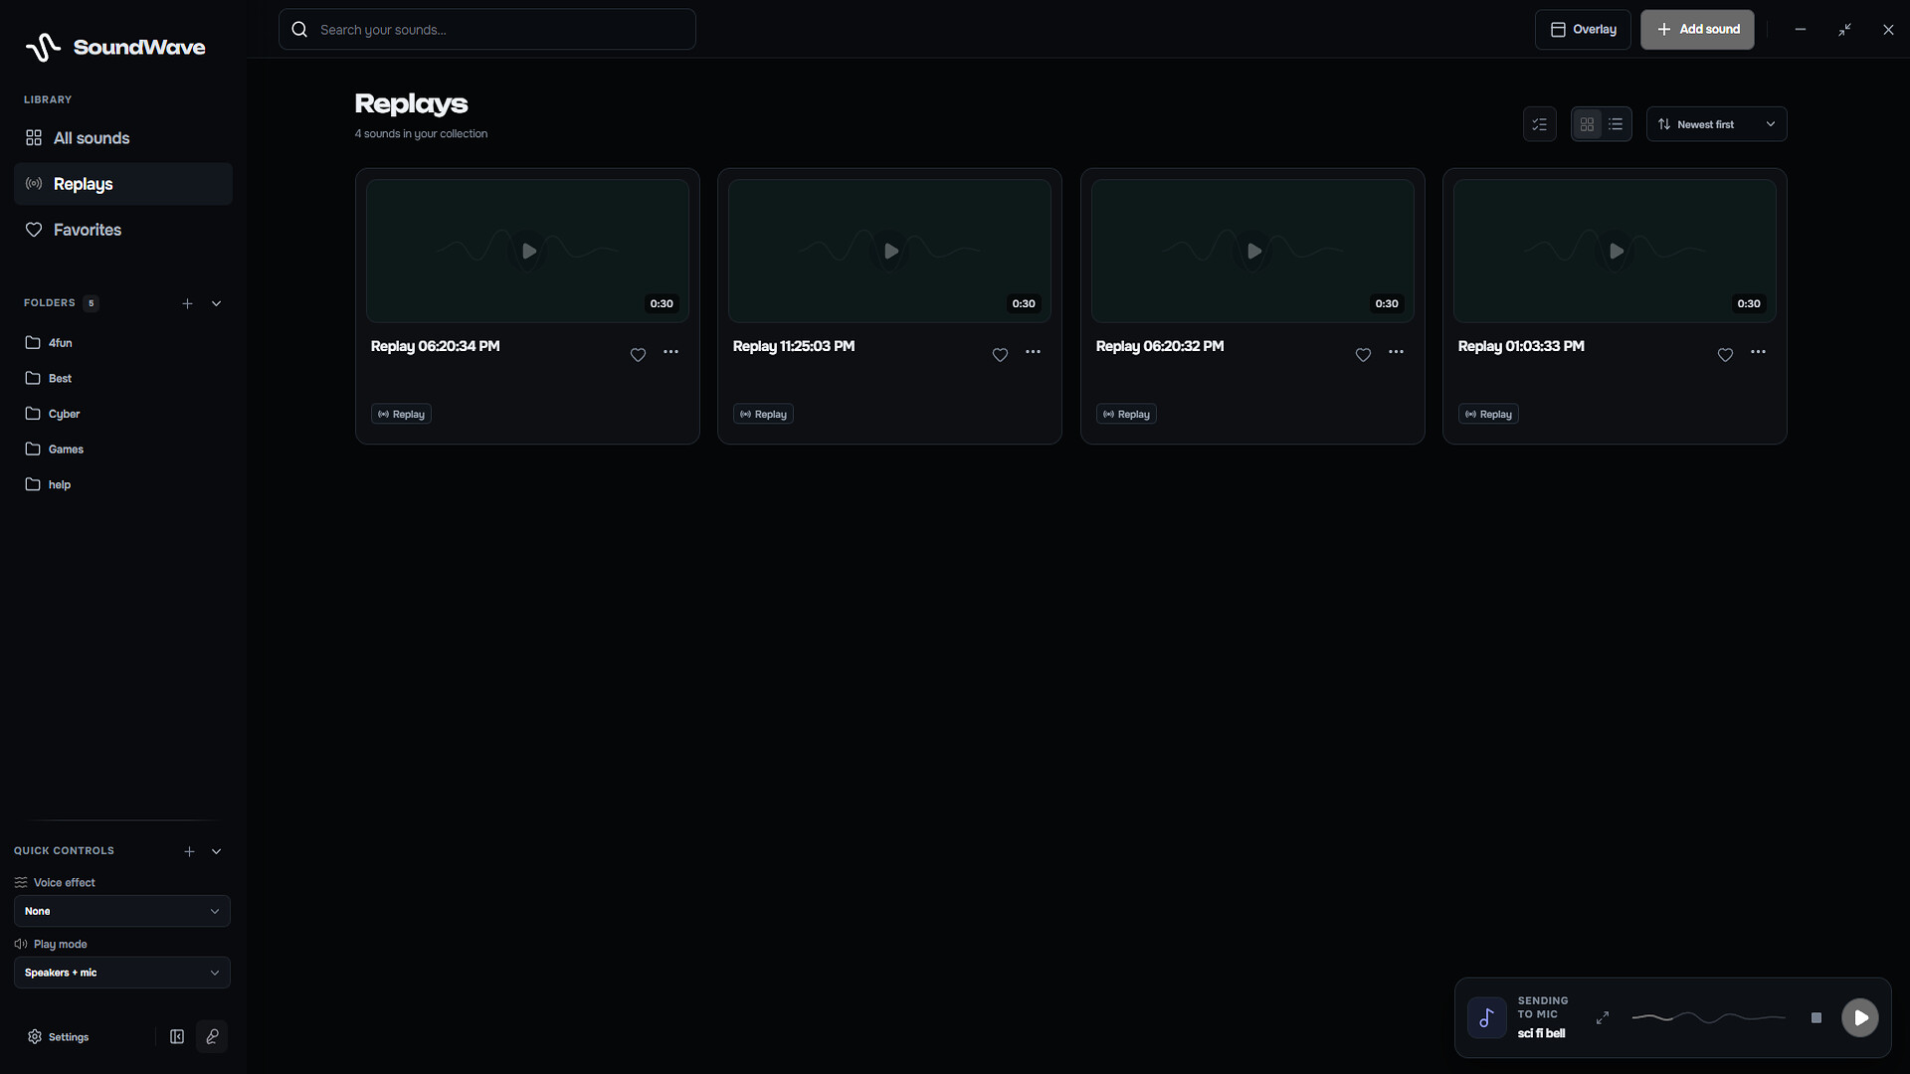The height and width of the screenshot is (1074, 1910).
Task: Click the SoundWave logo icon
Action: (x=43, y=47)
